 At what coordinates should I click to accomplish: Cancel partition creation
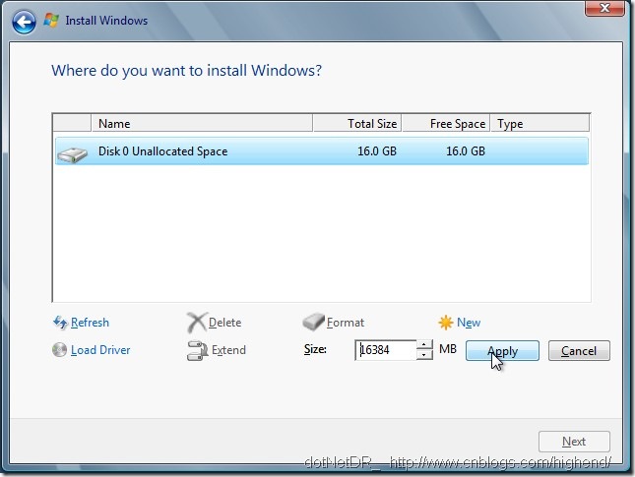[579, 350]
